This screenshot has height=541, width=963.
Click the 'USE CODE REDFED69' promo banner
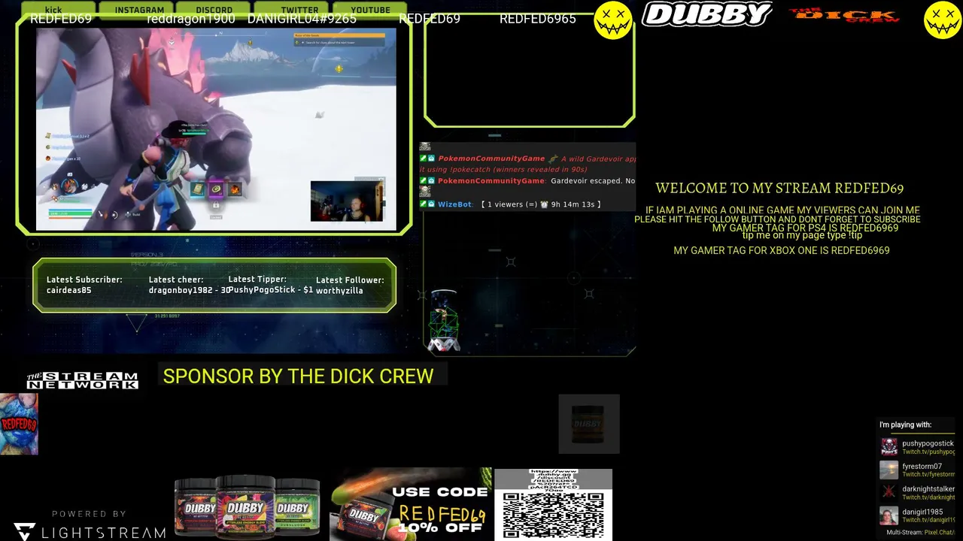(411, 504)
